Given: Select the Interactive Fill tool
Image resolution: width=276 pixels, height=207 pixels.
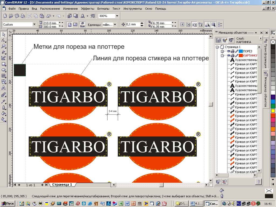Looking at the screenshot, I should coord(4,119).
